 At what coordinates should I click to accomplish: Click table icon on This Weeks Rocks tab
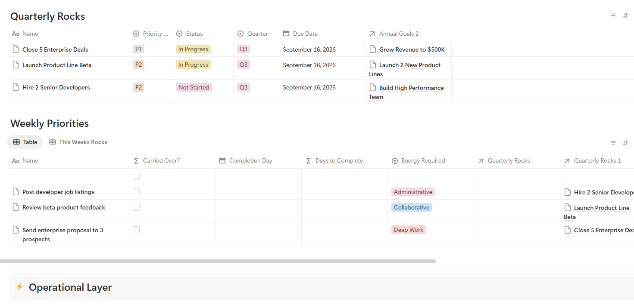tap(53, 142)
